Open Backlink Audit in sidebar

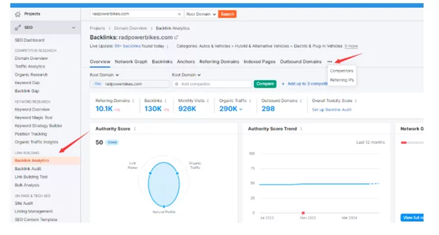tap(28, 169)
